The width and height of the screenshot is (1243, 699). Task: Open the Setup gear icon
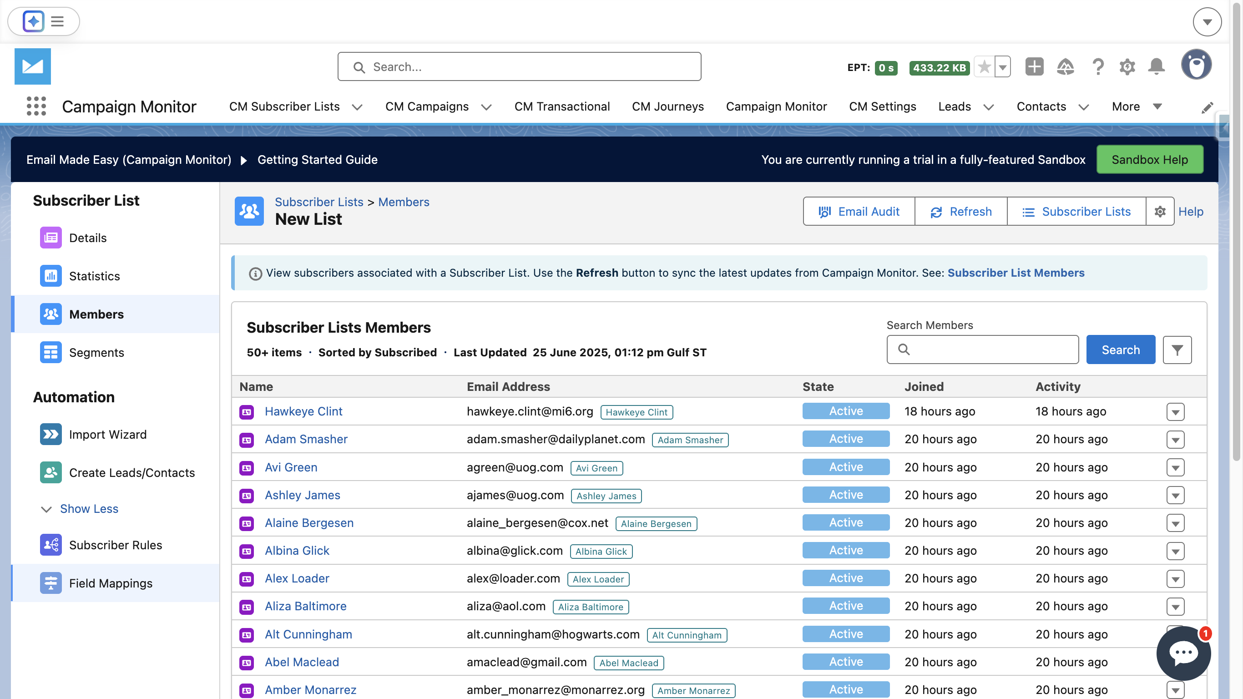pos(1127,66)
